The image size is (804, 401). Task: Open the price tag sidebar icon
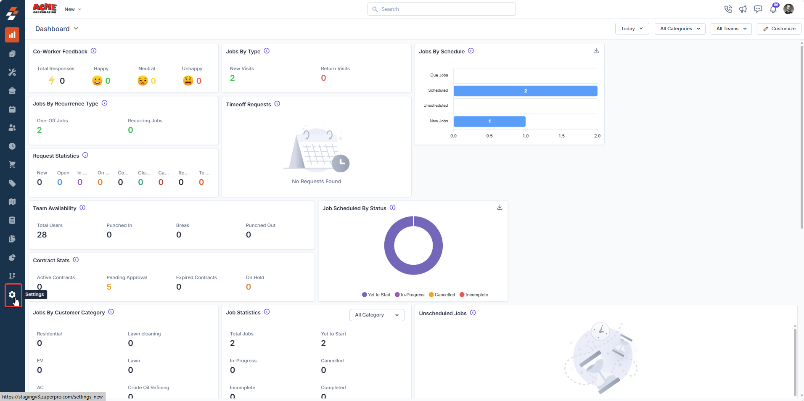12,183
